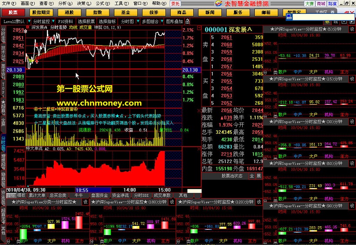Click the 基金 button

tap(125, 13)
